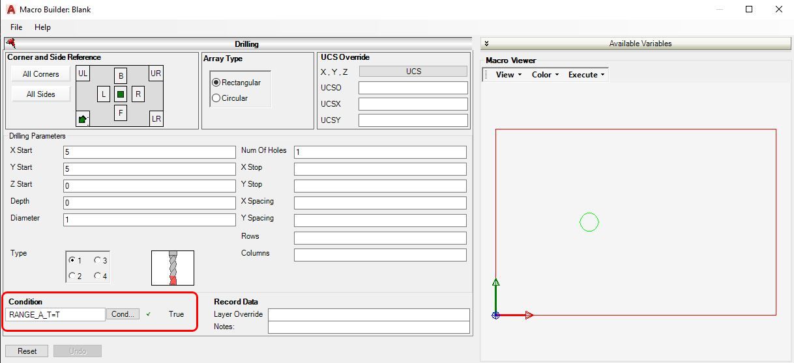This screenshot has width=794, height=363.
Task: Open the View dropdown in Macro Viewer
Action: [508, 75]
